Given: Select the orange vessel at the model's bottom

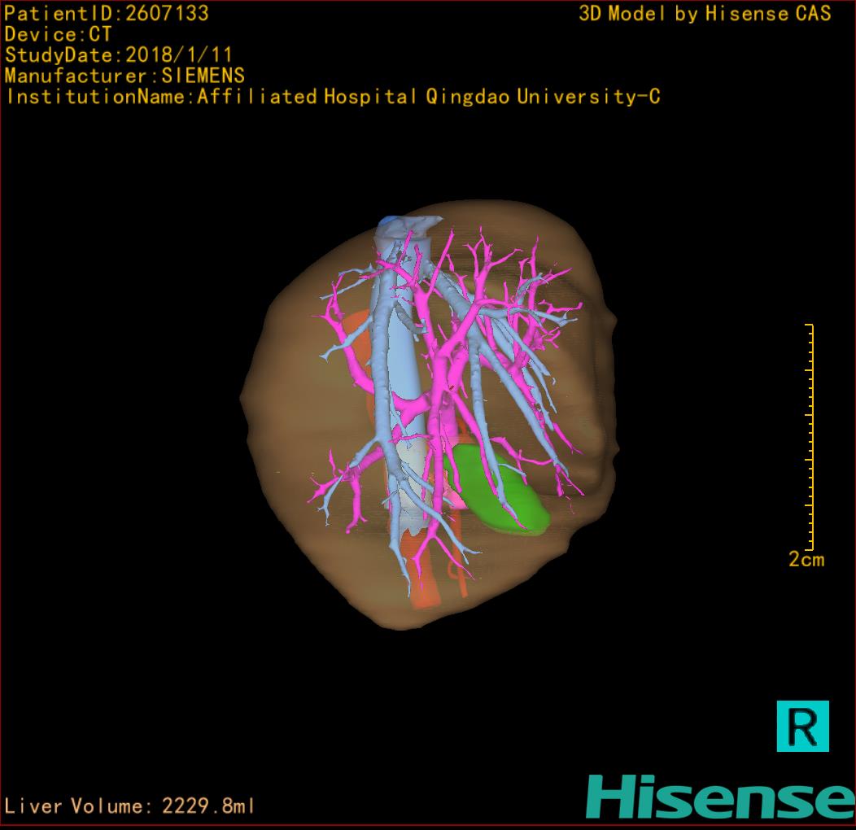Looking at the screenshot, I should click(x=425, y=590).
